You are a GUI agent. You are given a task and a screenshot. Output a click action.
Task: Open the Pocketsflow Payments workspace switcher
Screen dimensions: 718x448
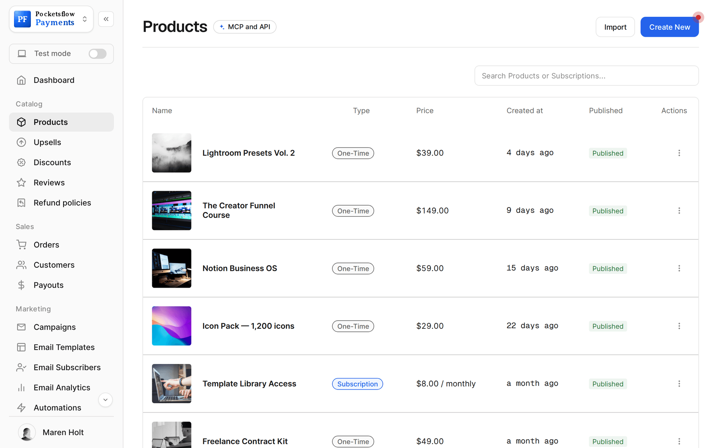click(51, 19)
